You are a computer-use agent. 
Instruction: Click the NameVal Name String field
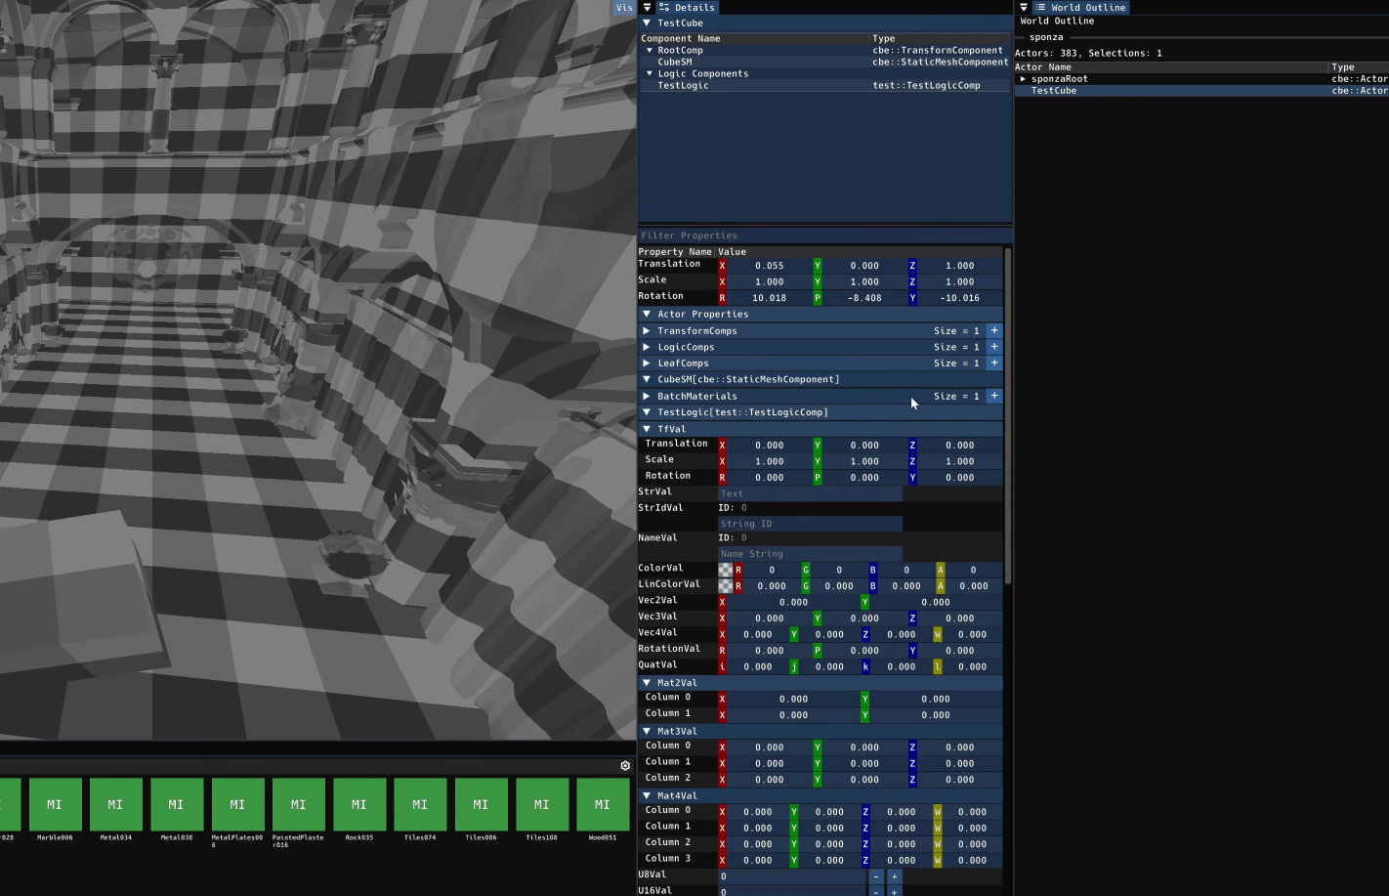point(810,554)
